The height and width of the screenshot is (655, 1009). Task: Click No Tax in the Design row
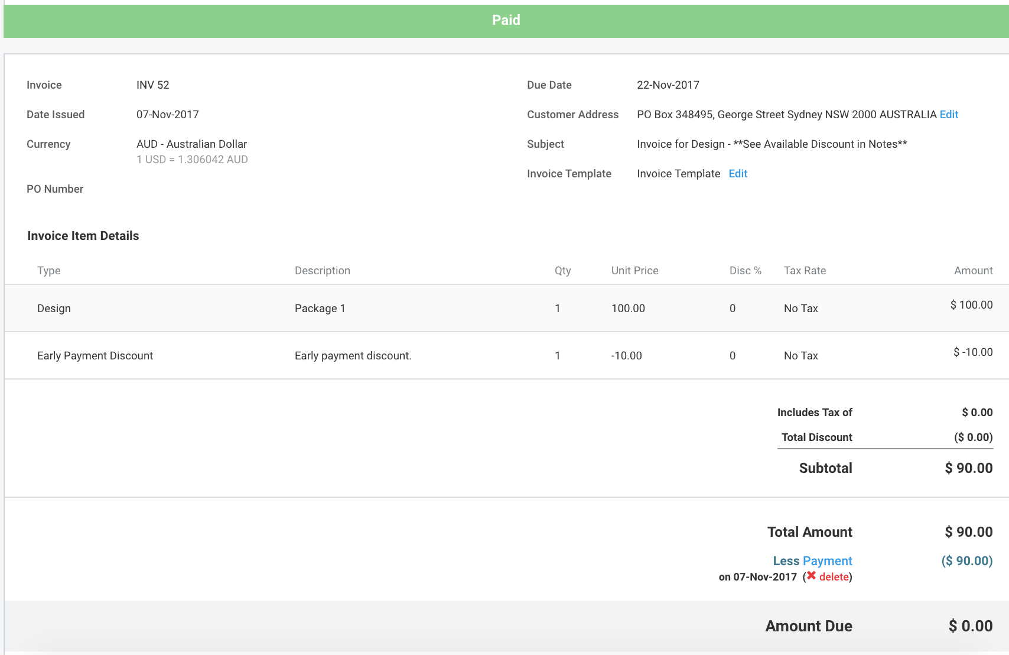801,309
